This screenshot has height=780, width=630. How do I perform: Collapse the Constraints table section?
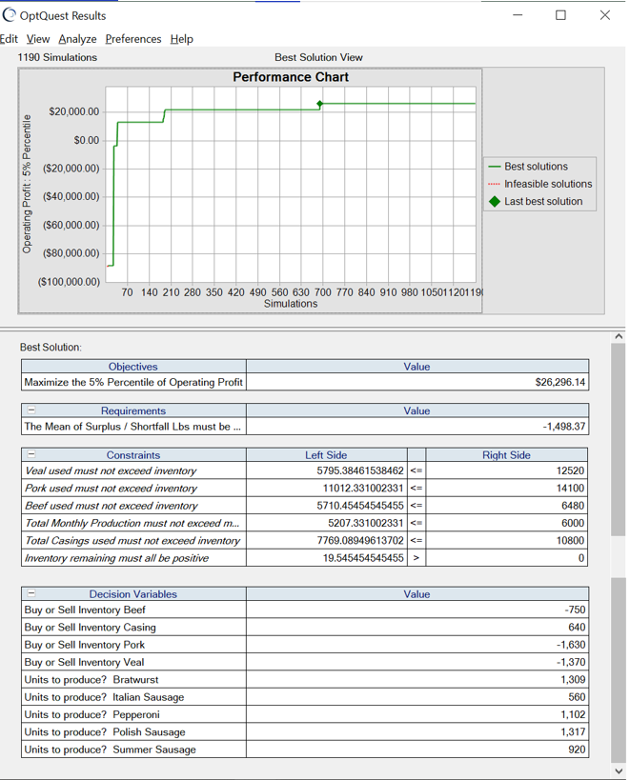[x=31, y=454]
